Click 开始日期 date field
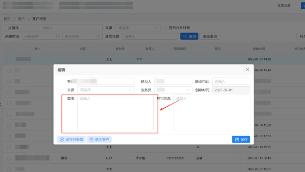305x172 pixels. click(x=42, y=36)
